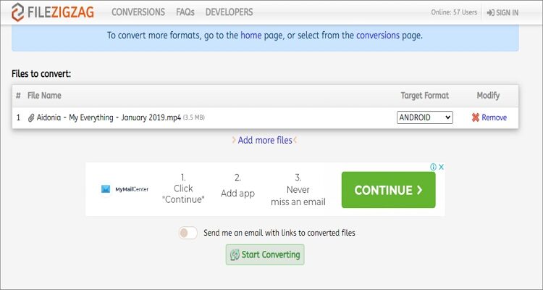Open the ANDROID target format dropdown

424,117
